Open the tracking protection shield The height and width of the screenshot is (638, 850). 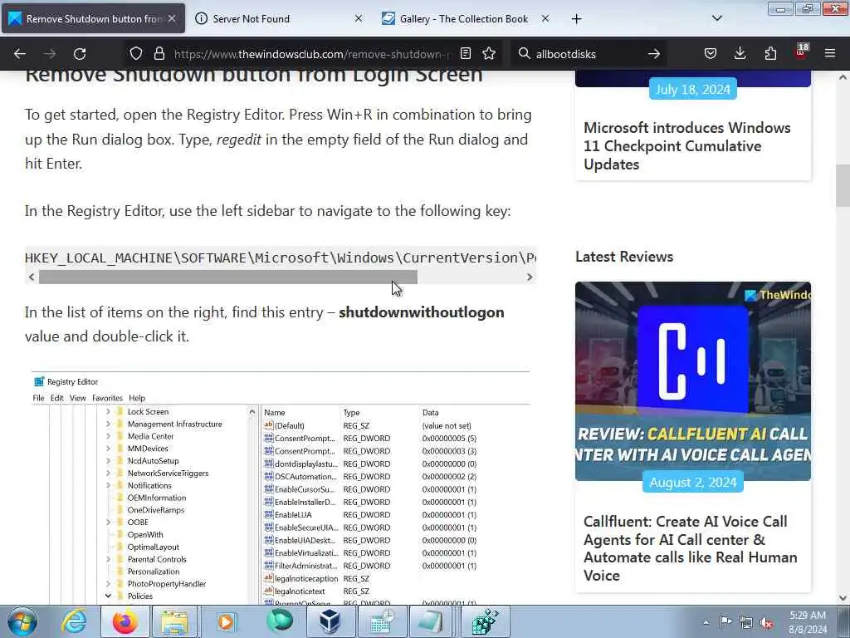click(136, 53)
